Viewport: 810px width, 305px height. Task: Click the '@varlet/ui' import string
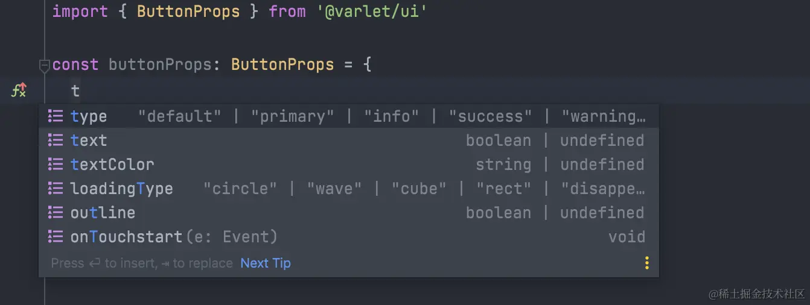(x=372, y=11)
